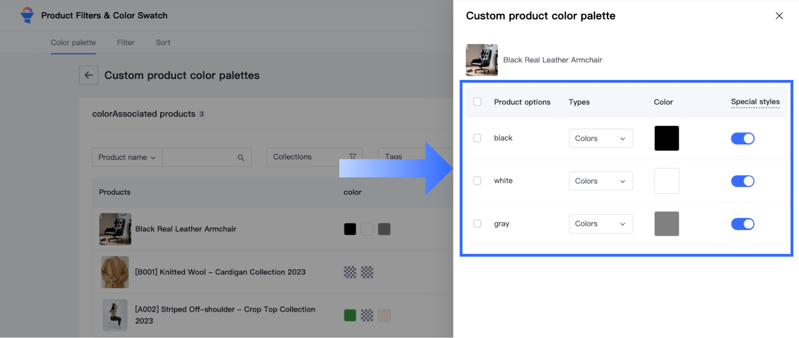Switch to the Sort tab

pyautogui.click(x=163, y=42)
